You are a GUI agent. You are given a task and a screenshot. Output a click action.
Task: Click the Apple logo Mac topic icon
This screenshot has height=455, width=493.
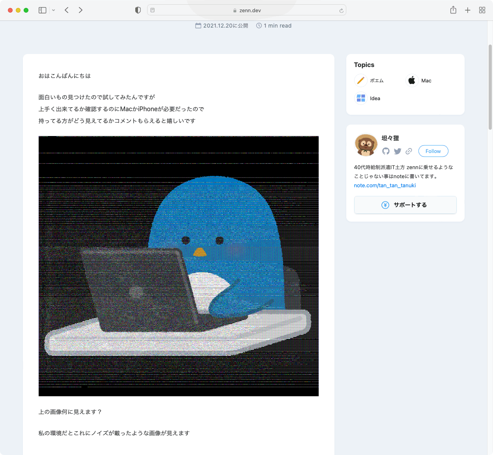(x=412, y=80)
